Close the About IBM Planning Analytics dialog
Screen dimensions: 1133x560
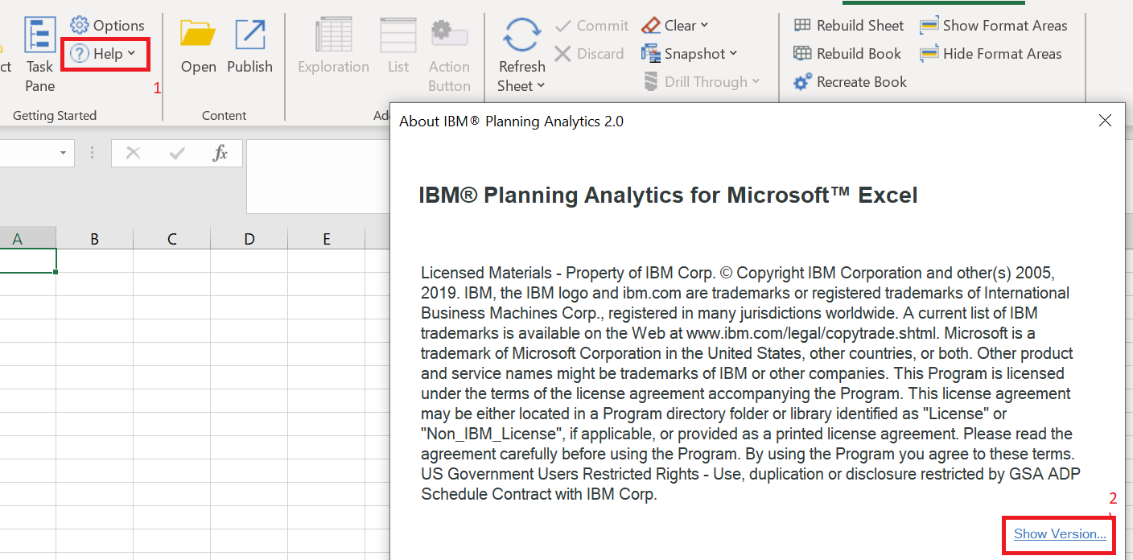1105,121
